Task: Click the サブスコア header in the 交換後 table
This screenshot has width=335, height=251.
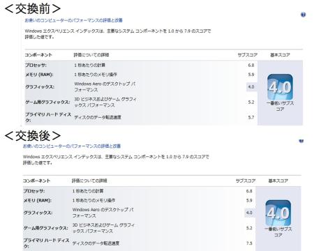Action: click(246, 181)
